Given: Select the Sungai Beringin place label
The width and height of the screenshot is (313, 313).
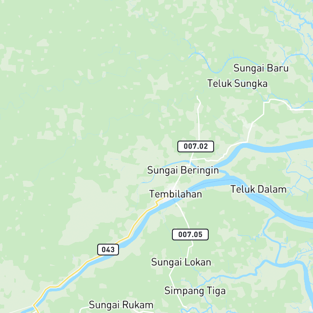Looking at the screenshot, I should (x=183, y=170).
